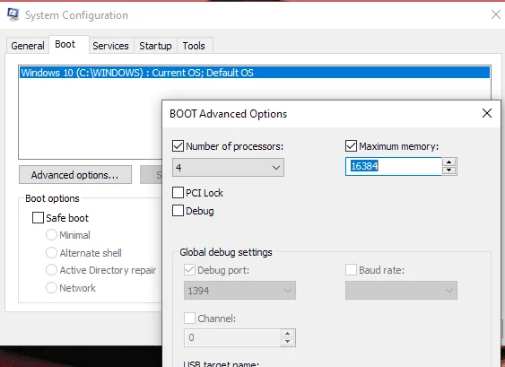Image resolution: width=505 pixels, height=367 pixels.
Task: Toggle the Baud rate checkbox
Action: pos(351,270)
